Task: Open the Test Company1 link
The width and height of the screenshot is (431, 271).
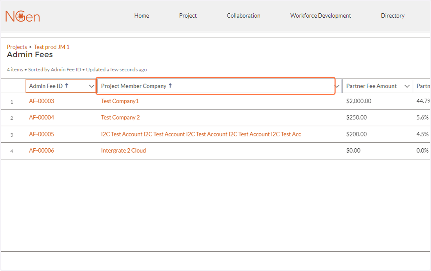Action: 120,101
